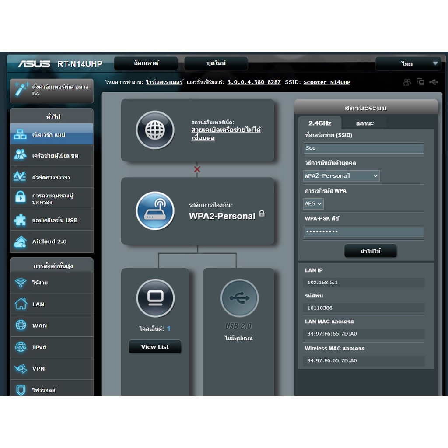Open USB Application via the puzzle icon
The height and width of the screenshot is (448, 448).
[x=20, y=220]
